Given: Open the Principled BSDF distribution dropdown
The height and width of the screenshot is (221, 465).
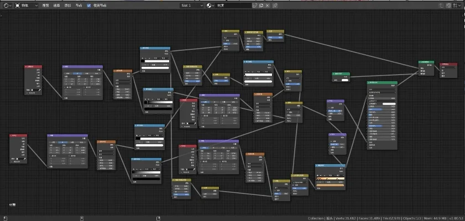Looking at the screenshot, I should click(382, 90).
